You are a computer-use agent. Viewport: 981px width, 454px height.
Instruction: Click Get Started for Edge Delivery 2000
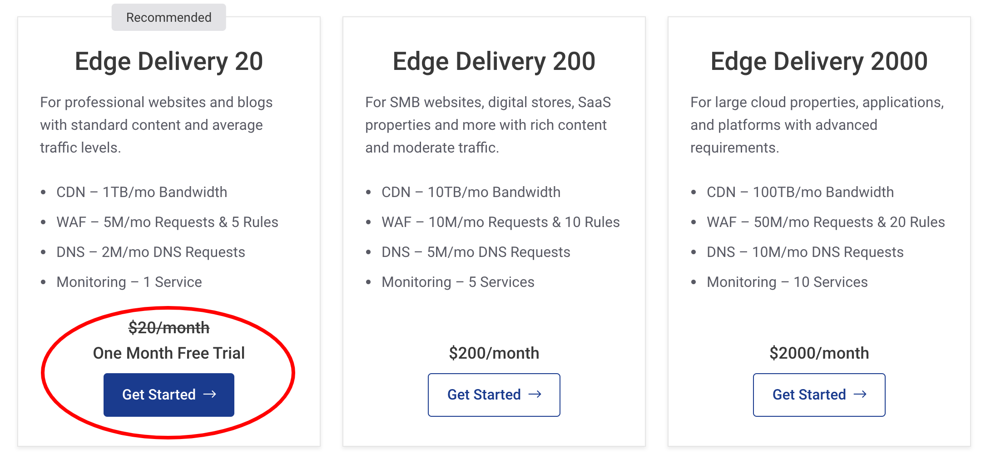[x=819, y=395]
